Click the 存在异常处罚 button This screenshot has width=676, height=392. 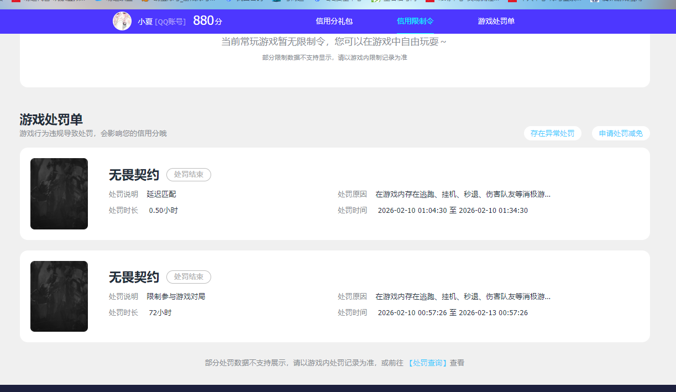click(553, 133)
